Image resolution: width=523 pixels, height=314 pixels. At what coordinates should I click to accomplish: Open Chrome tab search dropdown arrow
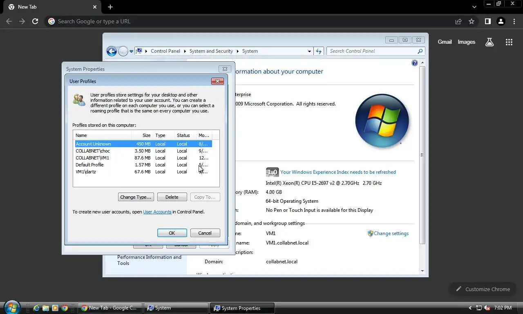[x=474, y=7]
